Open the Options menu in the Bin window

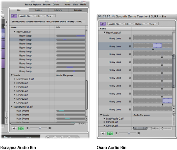click(x=140, y=24)
